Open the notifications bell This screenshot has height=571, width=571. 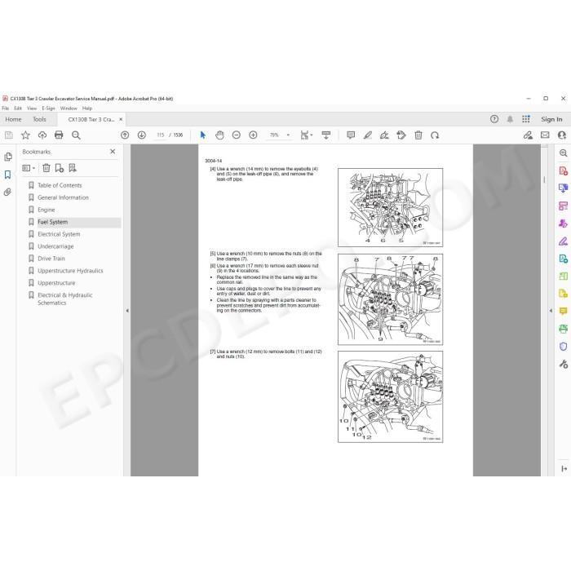(x=510, y=119)
